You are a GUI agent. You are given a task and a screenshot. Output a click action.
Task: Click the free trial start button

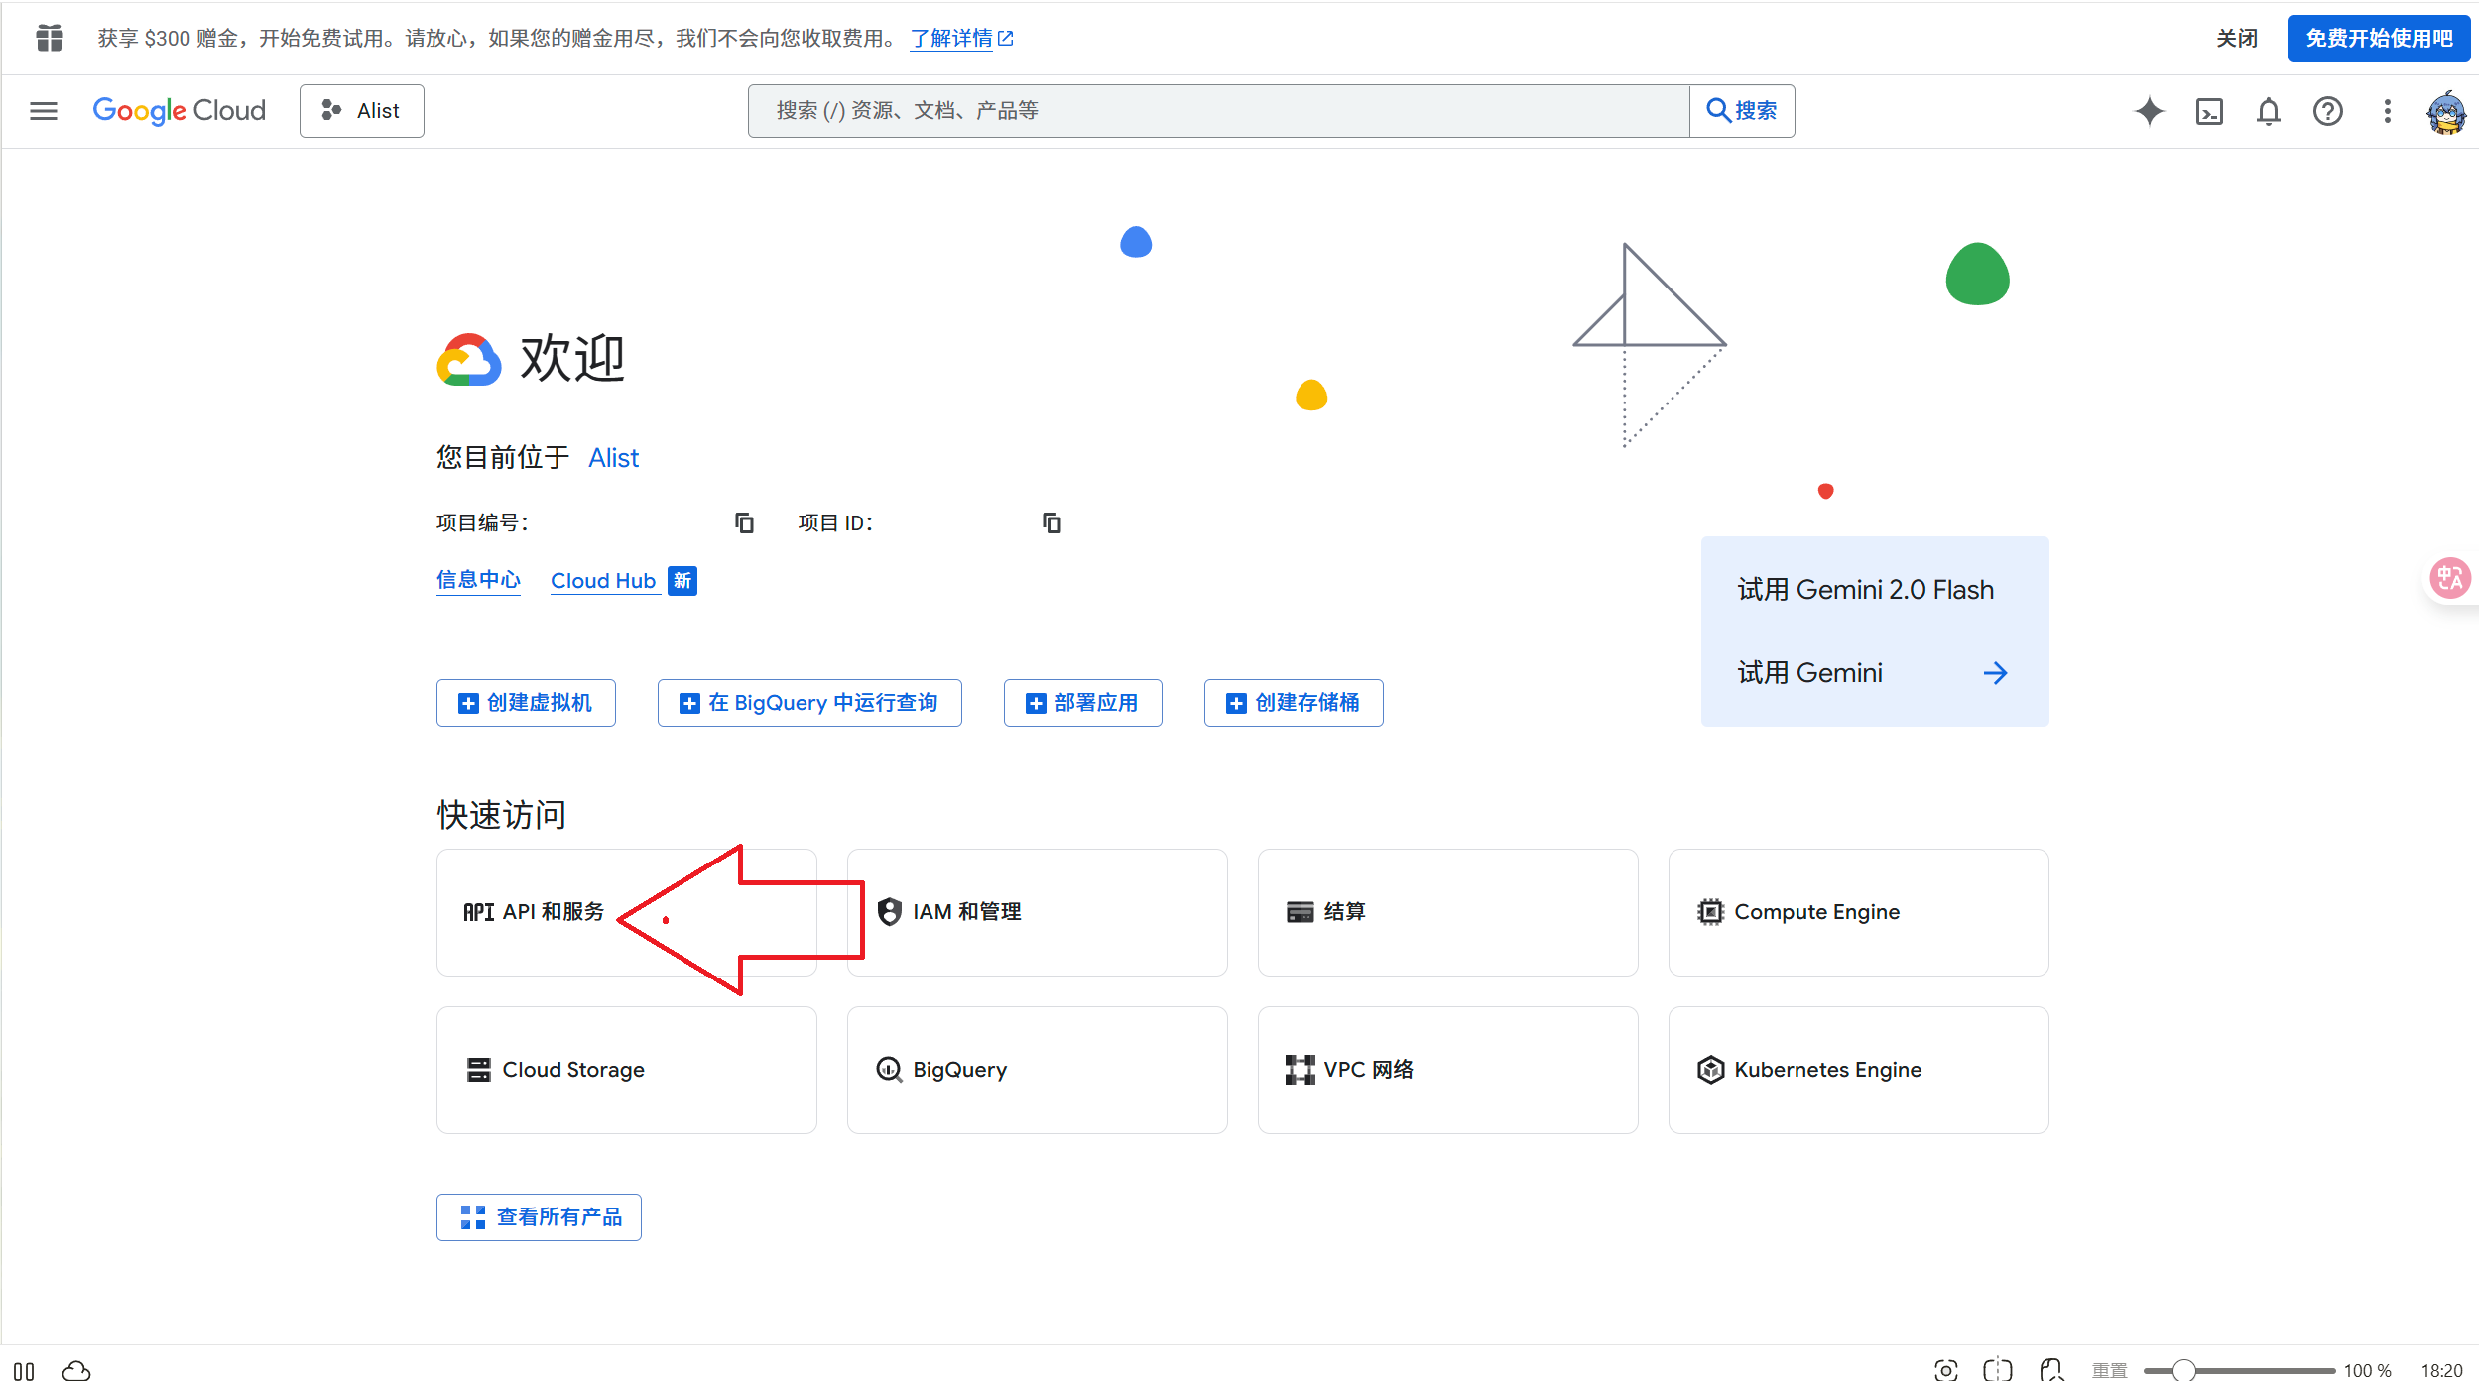(2378, 39)
